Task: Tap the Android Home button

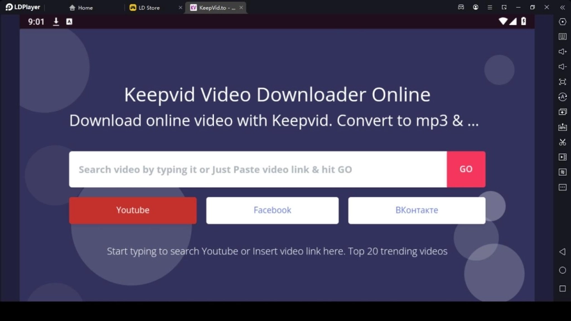Action: (x=563, y=270)
